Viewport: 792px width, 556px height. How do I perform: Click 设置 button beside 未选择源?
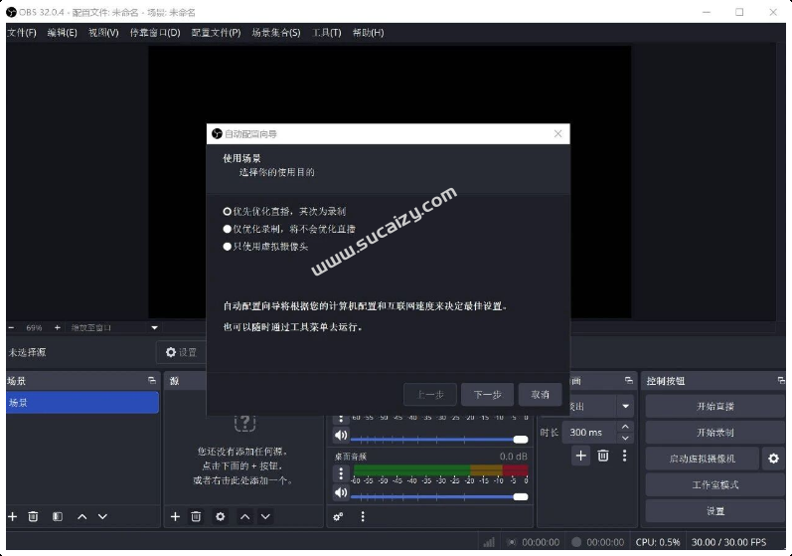[181, 352]
